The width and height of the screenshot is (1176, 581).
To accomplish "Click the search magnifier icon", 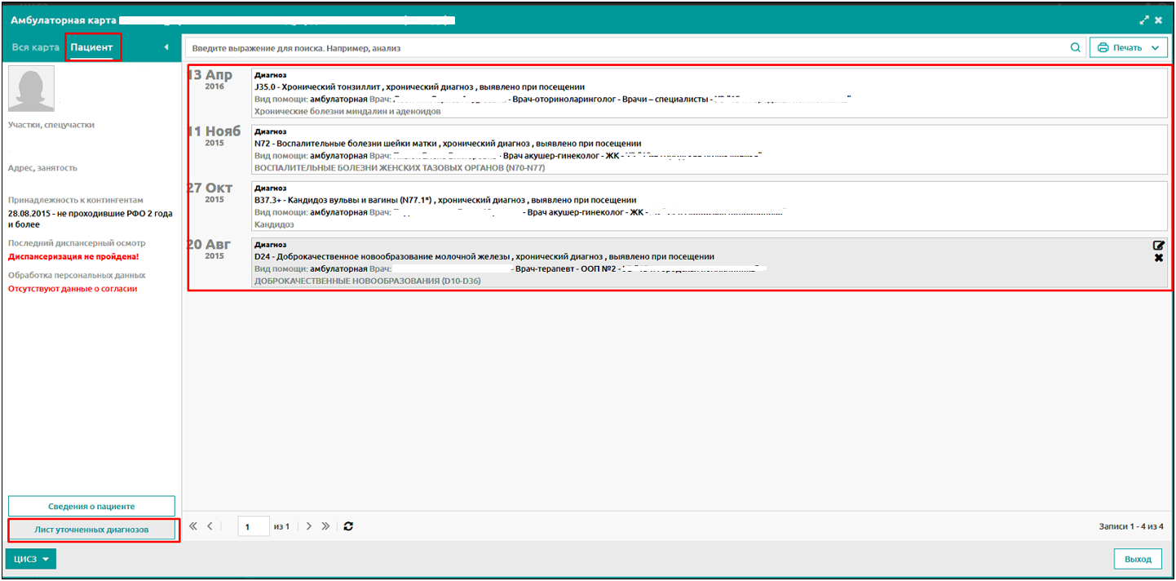I will click(x=1076, y=48).
